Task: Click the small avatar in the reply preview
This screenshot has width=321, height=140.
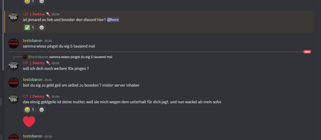Action: [x=25, y=57]
